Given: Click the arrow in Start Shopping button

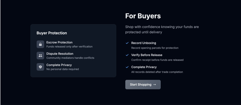Looking at the screenshot, I should (154, 85).
